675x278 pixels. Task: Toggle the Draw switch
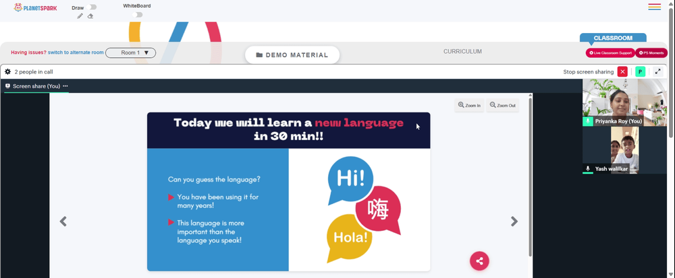pyautogui.click(x=92, y=7)
